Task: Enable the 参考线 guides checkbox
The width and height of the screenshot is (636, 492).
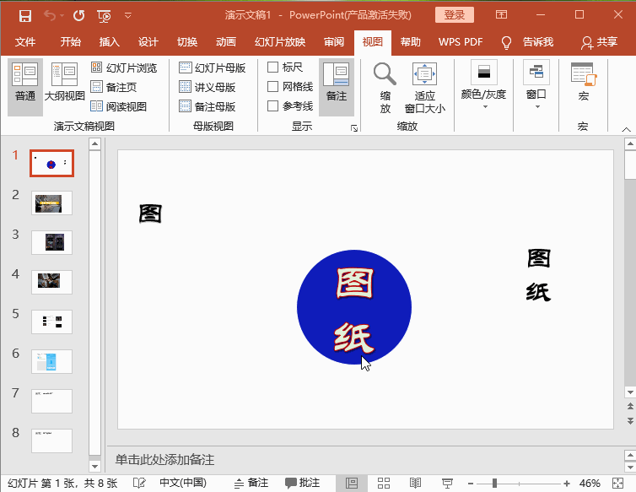Action: coord(273,106)
